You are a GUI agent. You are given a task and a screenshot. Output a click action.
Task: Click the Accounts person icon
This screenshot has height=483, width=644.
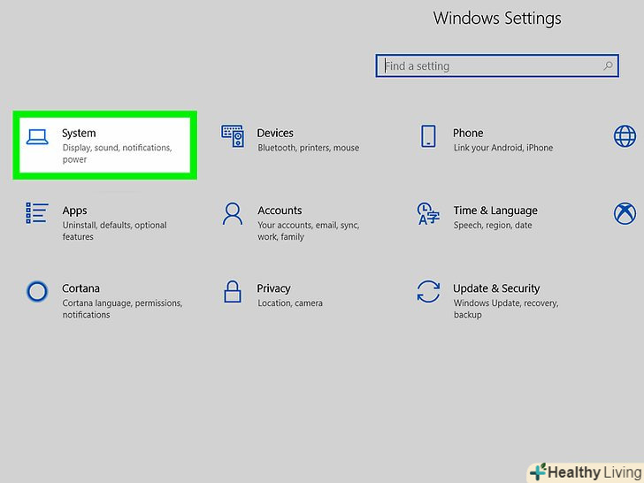[233, 213]
